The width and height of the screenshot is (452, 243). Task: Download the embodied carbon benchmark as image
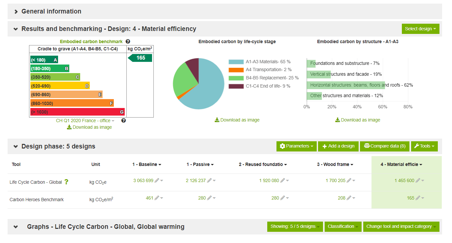click(89, 127)
